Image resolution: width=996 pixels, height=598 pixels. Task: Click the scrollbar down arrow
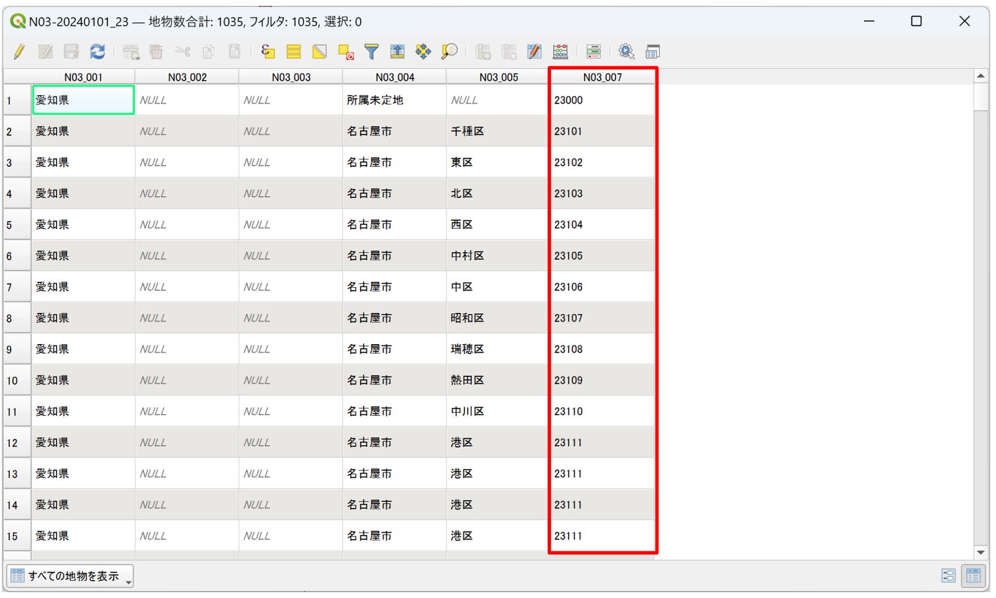tap(981, 552)
